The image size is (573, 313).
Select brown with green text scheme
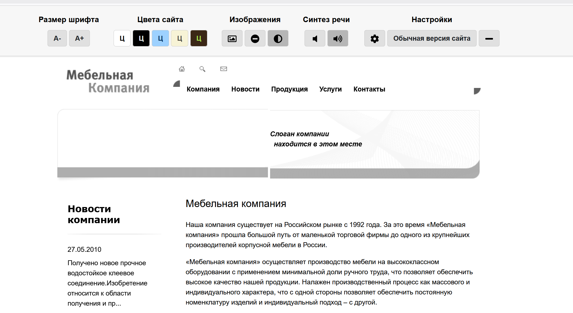(199, 39)
